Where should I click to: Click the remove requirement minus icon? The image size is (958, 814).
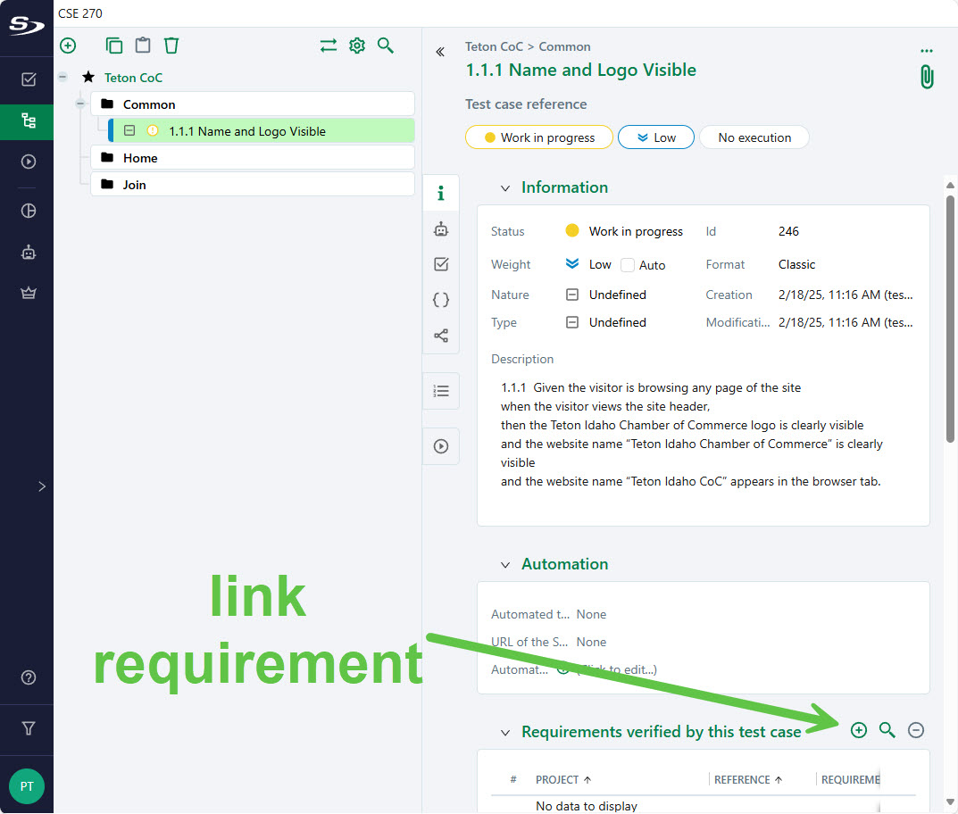click(915, 730)
